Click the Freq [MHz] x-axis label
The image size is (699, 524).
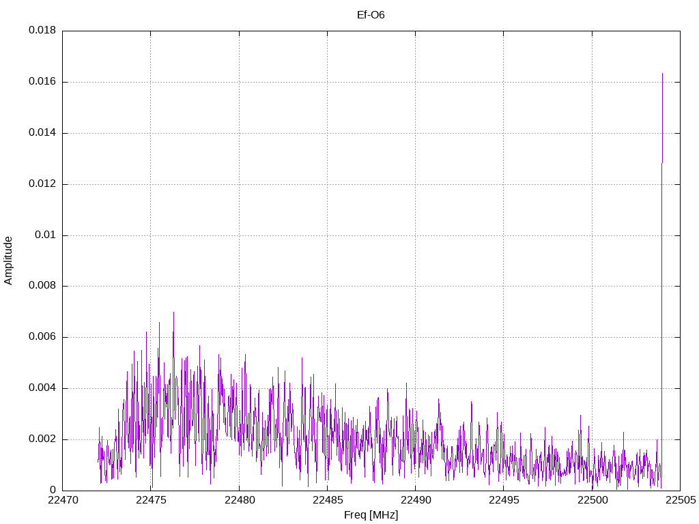point(371,515)
